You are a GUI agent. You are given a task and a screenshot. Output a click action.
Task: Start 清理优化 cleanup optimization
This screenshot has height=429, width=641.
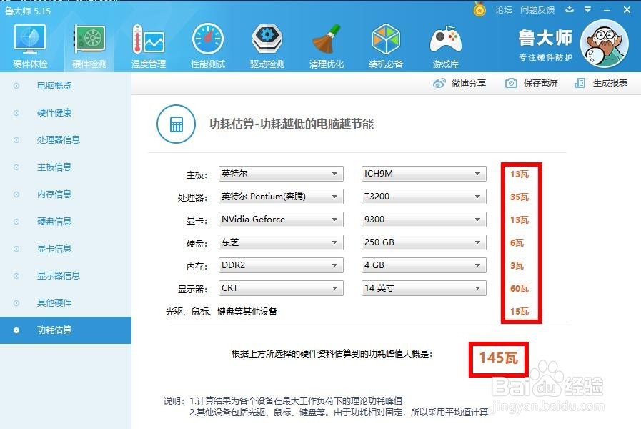pos(327,43)
